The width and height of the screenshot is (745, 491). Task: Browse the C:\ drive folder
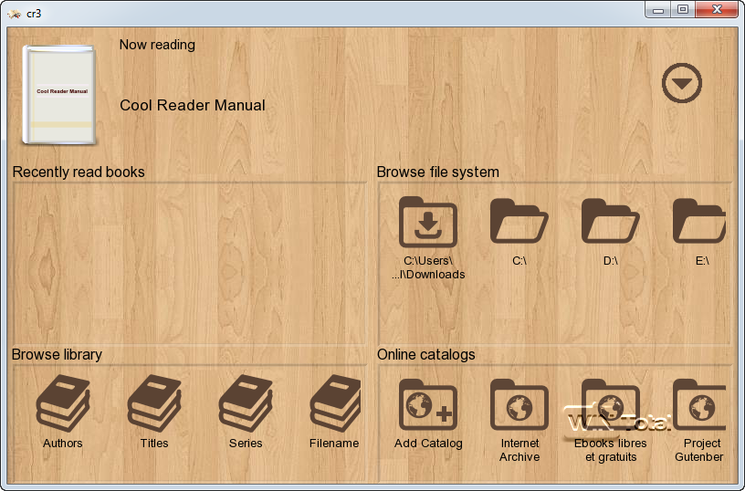click(x=519, y=221)
